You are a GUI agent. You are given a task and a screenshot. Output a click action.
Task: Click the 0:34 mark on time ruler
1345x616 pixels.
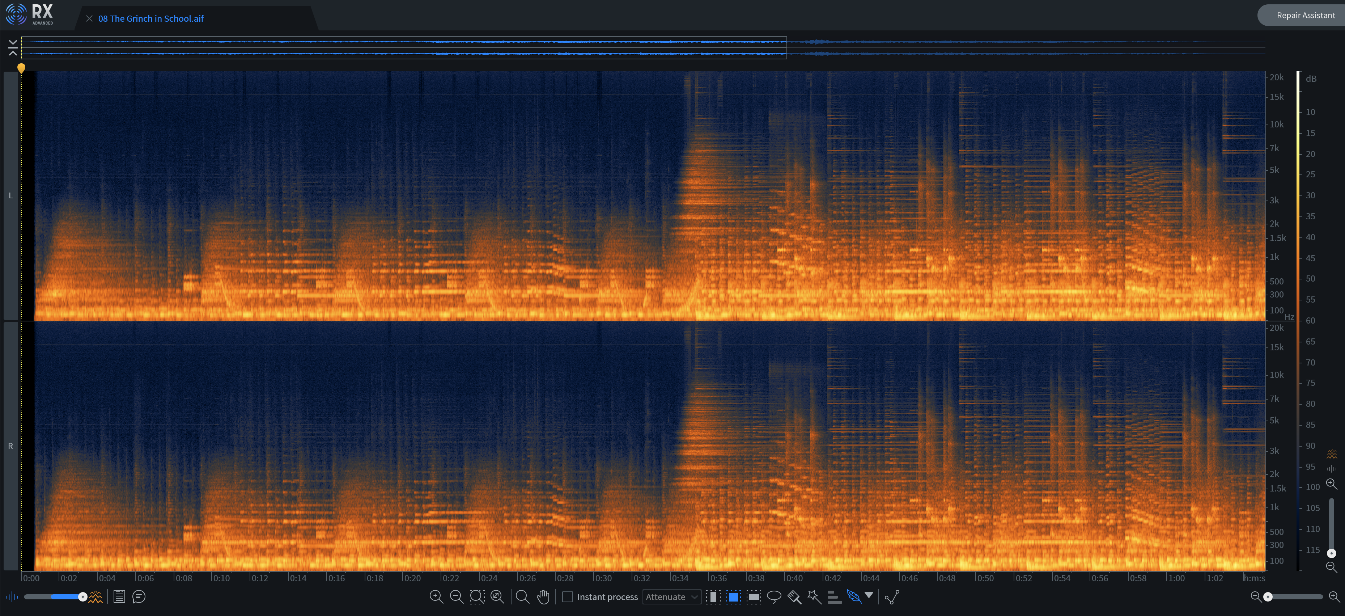680,578
